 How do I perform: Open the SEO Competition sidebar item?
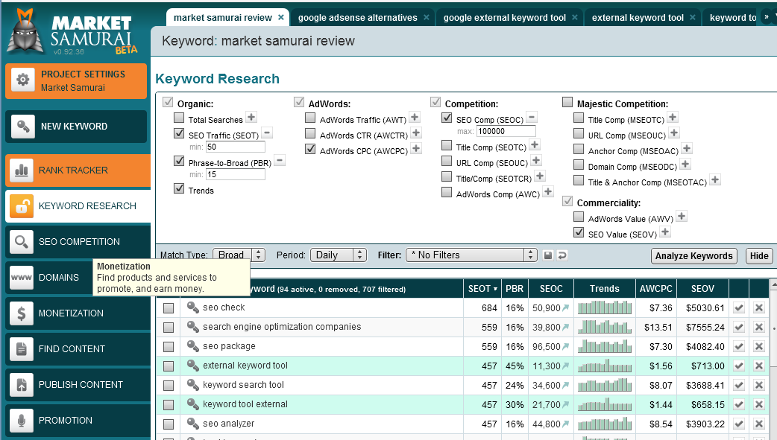coord(78,242)
